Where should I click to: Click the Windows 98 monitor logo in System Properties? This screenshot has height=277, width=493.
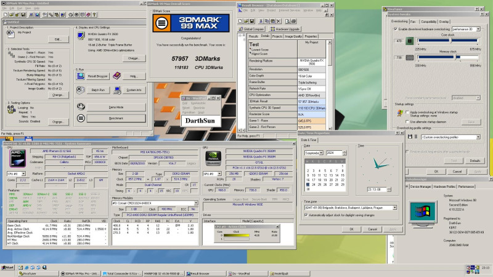[423, 214]
